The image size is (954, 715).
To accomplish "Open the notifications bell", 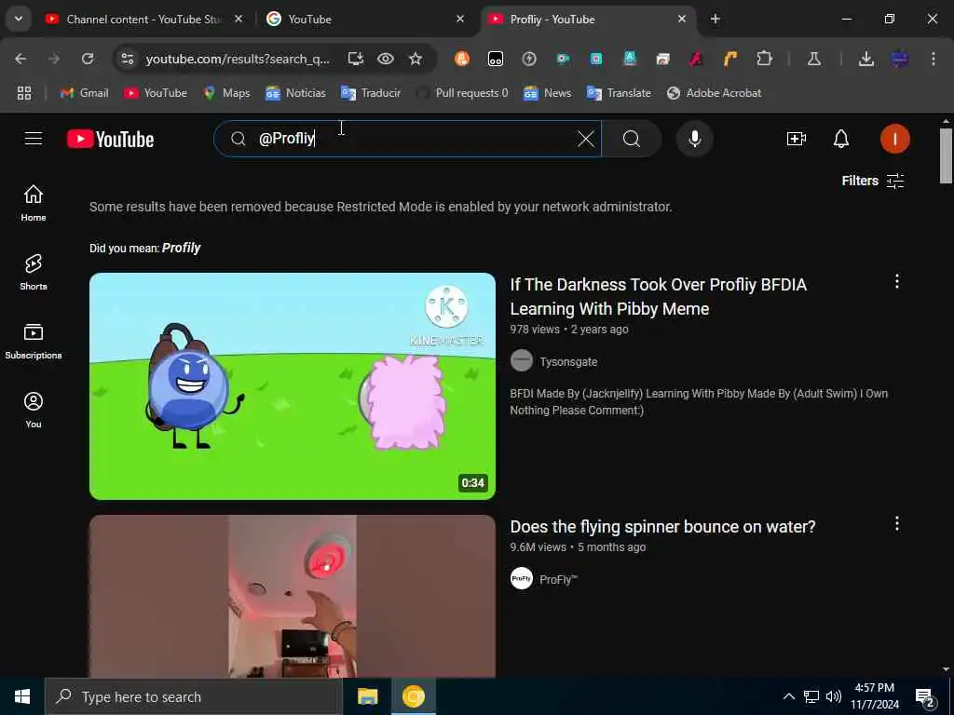I will 841,139.
